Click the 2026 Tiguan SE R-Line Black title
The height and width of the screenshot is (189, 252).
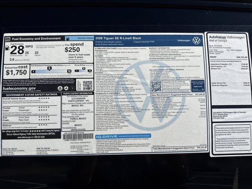pyautogui.click(x=118, y=38)
